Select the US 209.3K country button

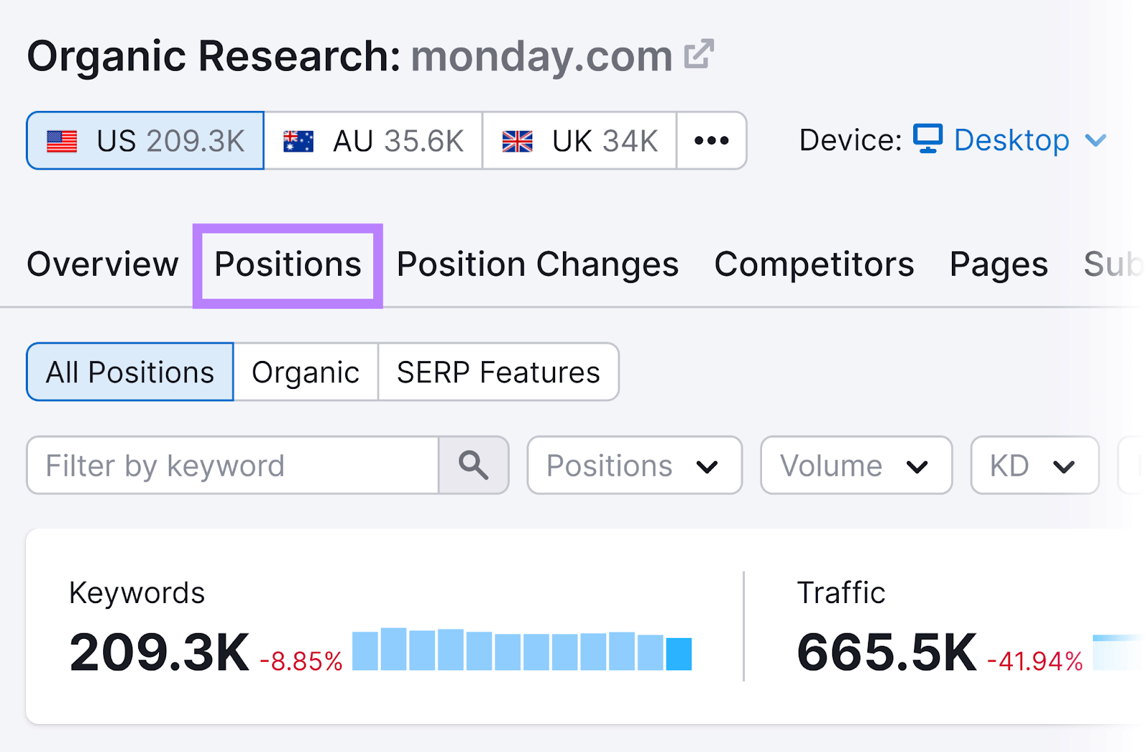pyautogui.click(x=145, y=140)
